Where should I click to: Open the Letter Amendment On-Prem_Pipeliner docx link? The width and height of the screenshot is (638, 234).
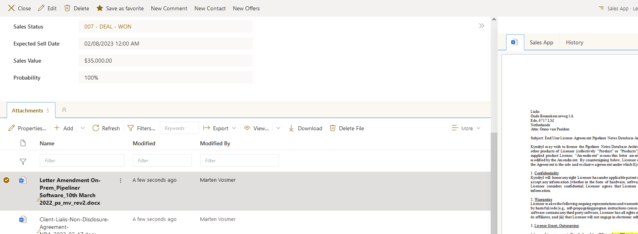point(70,191)
